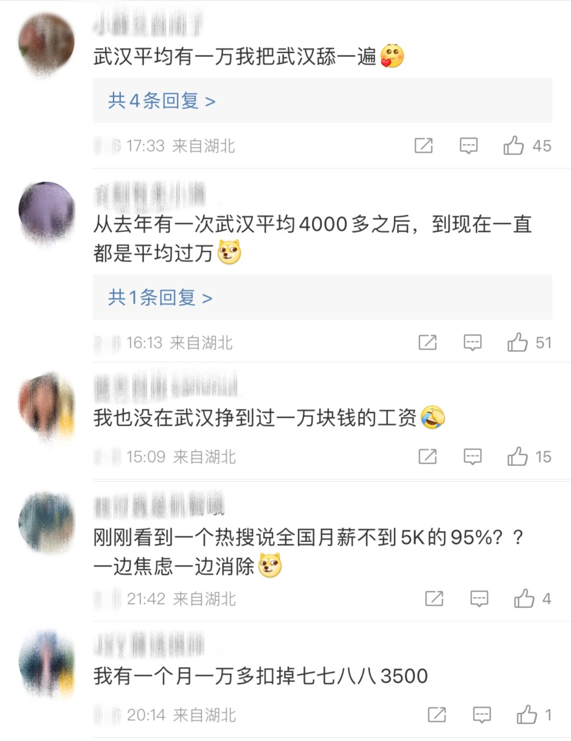The height and width of the screenshot is (741, 571).
Task: Share the 17:33 comment via forward icon
Action: (x=423, y=146)
